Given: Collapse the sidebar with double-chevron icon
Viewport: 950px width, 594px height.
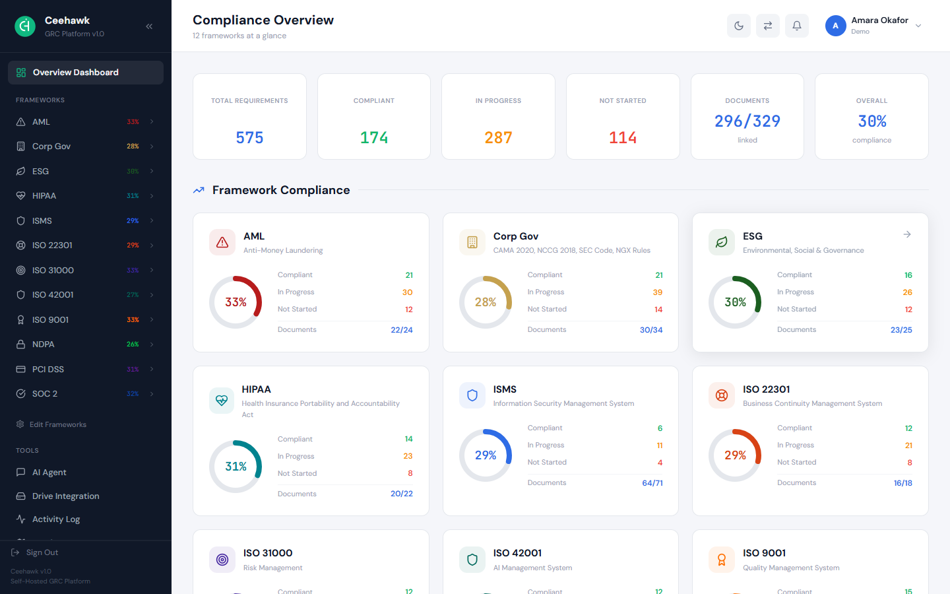Looking at the screenshot, I should [x=149, y=26].
